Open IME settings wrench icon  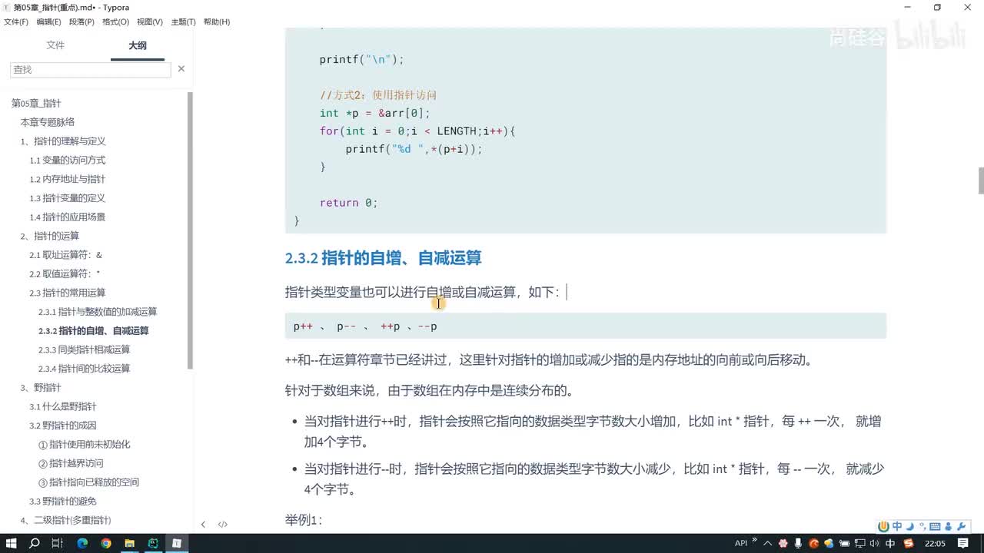tap(960, 526)
